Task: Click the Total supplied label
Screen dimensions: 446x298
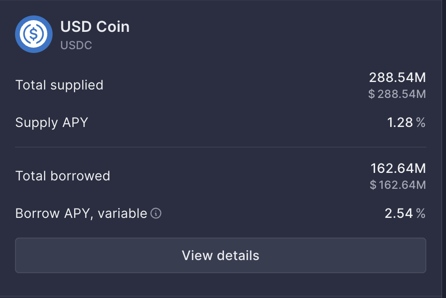Action: (59, 85)
